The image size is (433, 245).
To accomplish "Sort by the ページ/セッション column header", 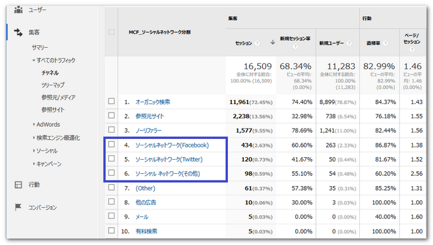I will pos(412,39).
